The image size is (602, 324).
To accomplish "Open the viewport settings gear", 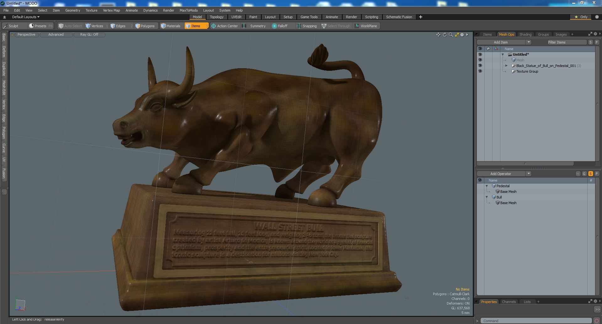I will (x=462, y=35).
